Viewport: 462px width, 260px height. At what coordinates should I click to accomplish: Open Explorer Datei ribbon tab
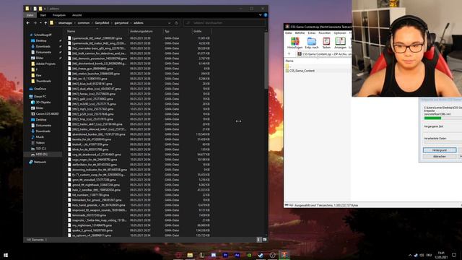30,15
